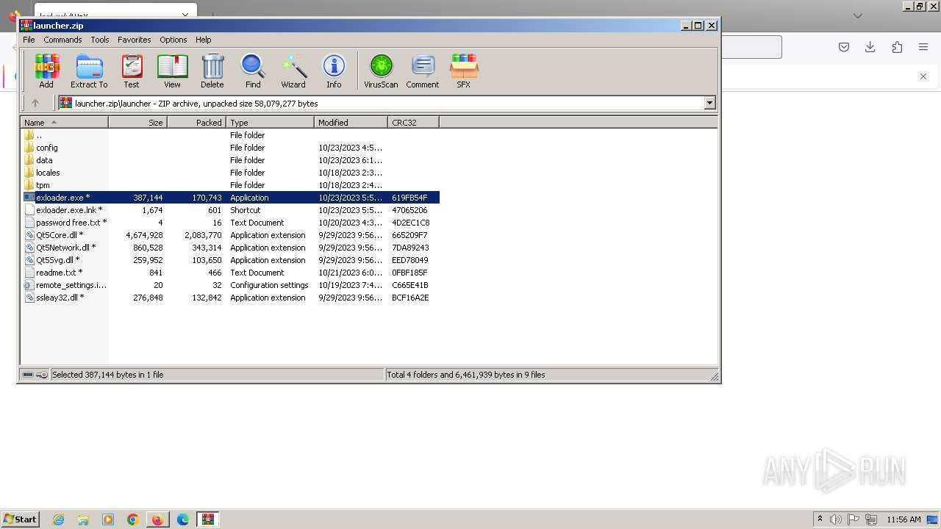The height and width of the screenshot is (529, 941).
Task: Open Firefox extensions icon
Action: [897, 47]
